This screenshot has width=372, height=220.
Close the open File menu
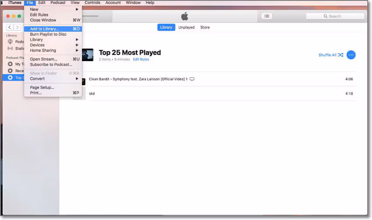tap(30, 3)
